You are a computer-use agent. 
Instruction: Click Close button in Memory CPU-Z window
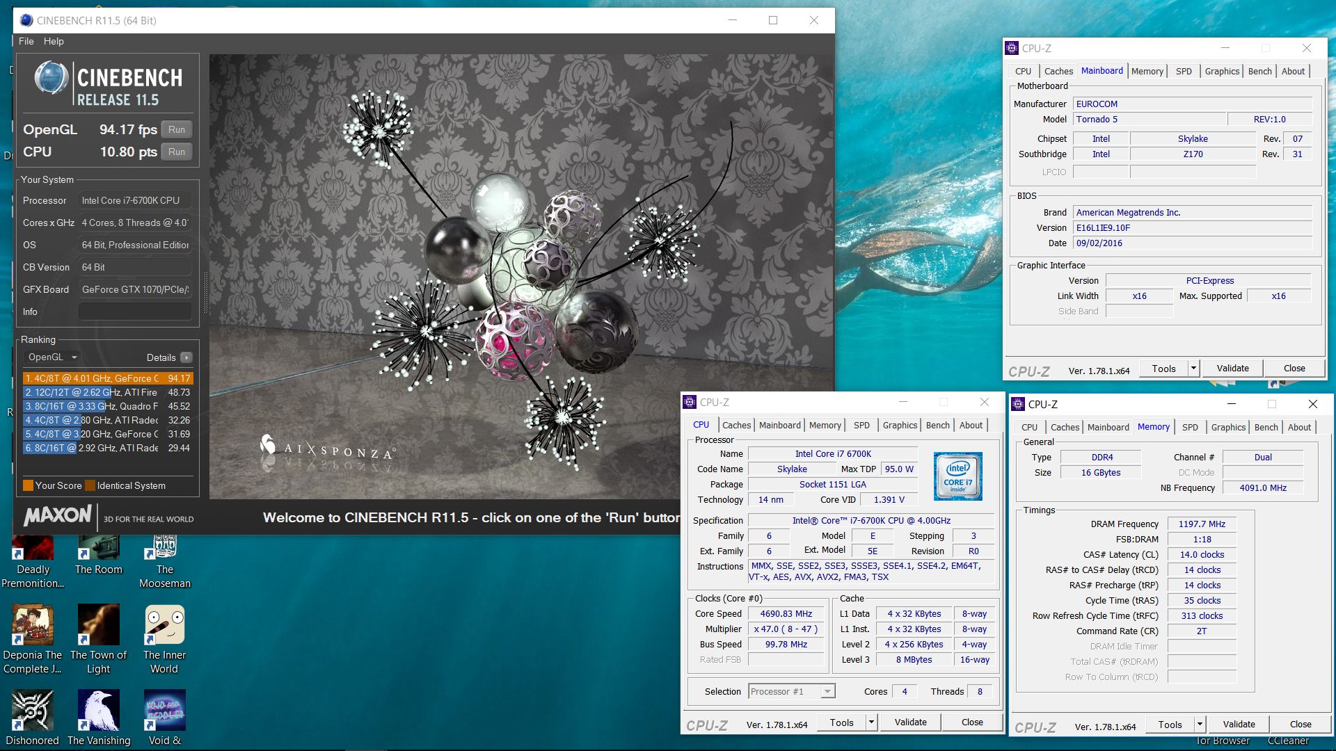(x=1301, y=725)
